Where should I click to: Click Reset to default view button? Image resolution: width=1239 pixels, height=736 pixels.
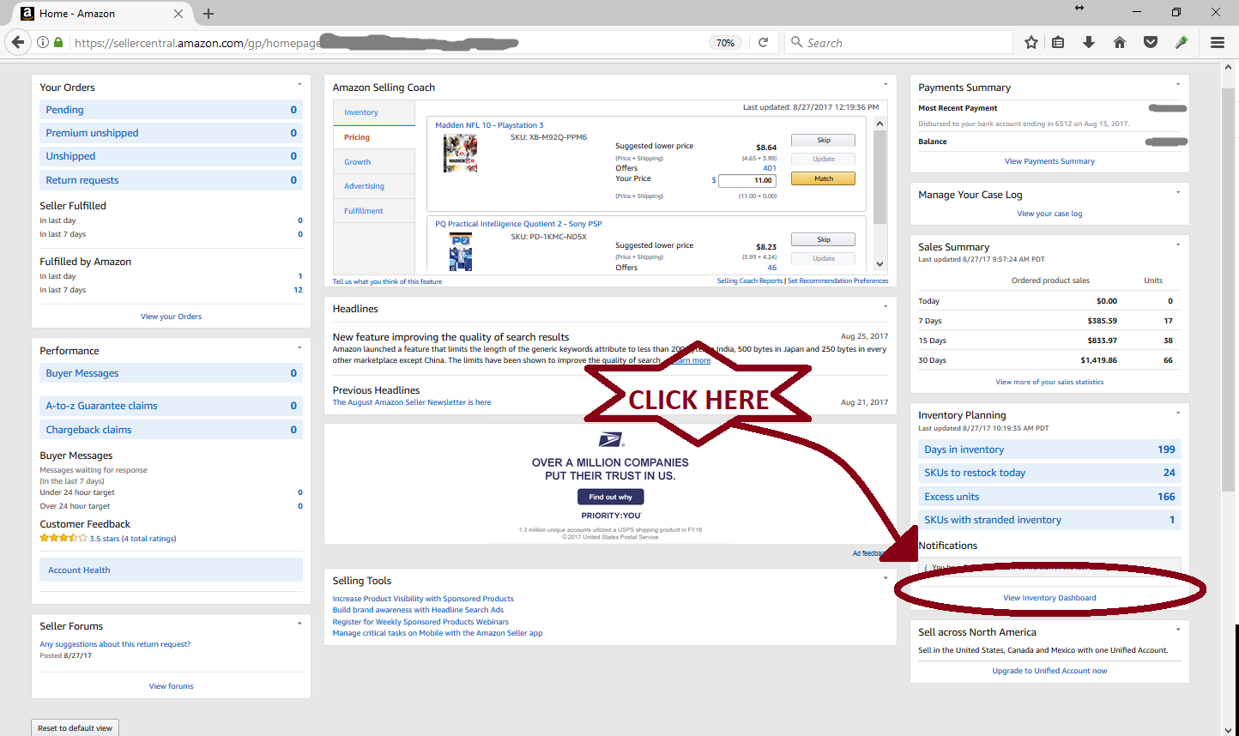pos(75,728)
